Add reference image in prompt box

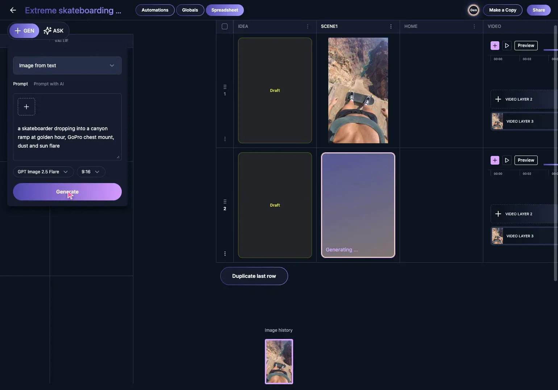click(26, 107)
